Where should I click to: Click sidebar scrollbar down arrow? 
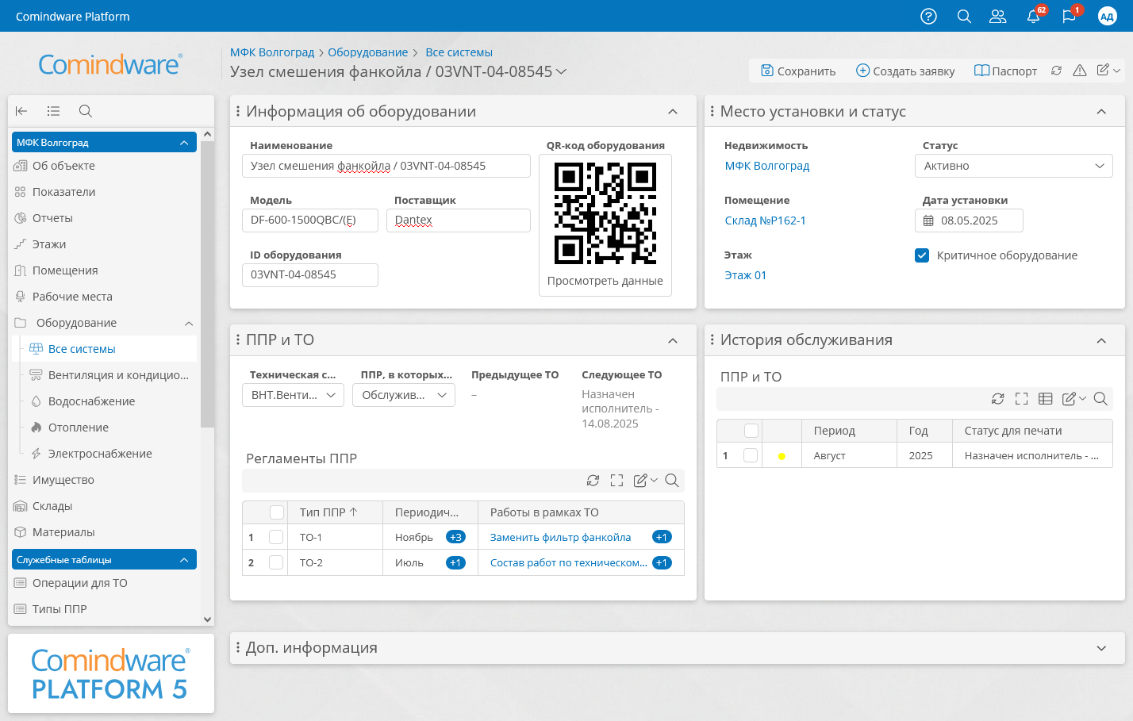(x=207, y=619)
